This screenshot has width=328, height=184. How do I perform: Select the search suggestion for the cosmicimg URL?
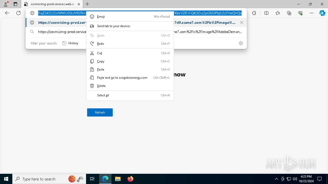pyautogui.click(x=136, y=32)
